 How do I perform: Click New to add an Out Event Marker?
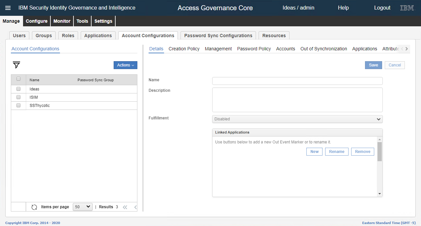tap(314, 151)
